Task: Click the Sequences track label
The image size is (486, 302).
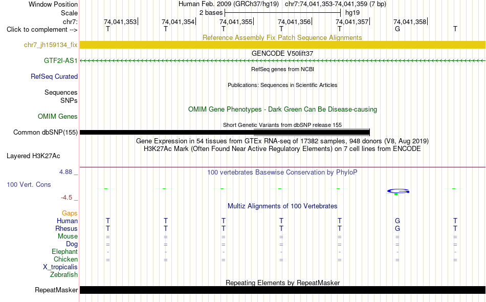Action: (x=61, y=93)
